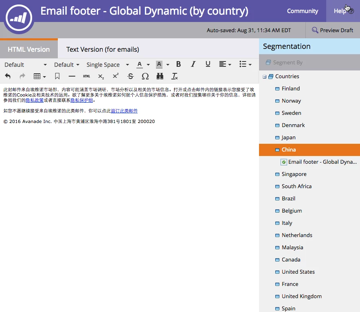Click the Redo arrow icon
Image resolution: width=360 pixels, height=312 pixels.
[x=22, y=76]
